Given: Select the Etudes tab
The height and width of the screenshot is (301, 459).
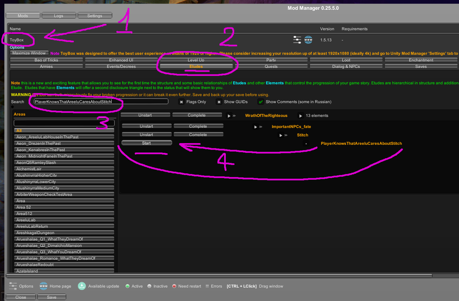Looking at the screenshot, I should click(196, 66).
